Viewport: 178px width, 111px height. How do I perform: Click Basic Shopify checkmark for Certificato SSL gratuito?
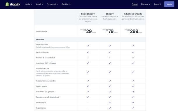tap(88, 92)
